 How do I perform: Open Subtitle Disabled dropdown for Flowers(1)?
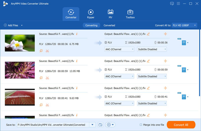click(152, 49)
